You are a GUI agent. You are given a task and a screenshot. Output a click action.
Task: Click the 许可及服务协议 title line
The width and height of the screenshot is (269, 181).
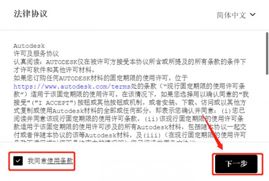[36, 54]
